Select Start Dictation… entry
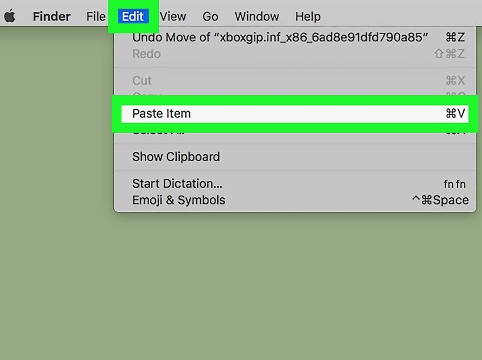482x360 pixels. click(x=177, y=184)
